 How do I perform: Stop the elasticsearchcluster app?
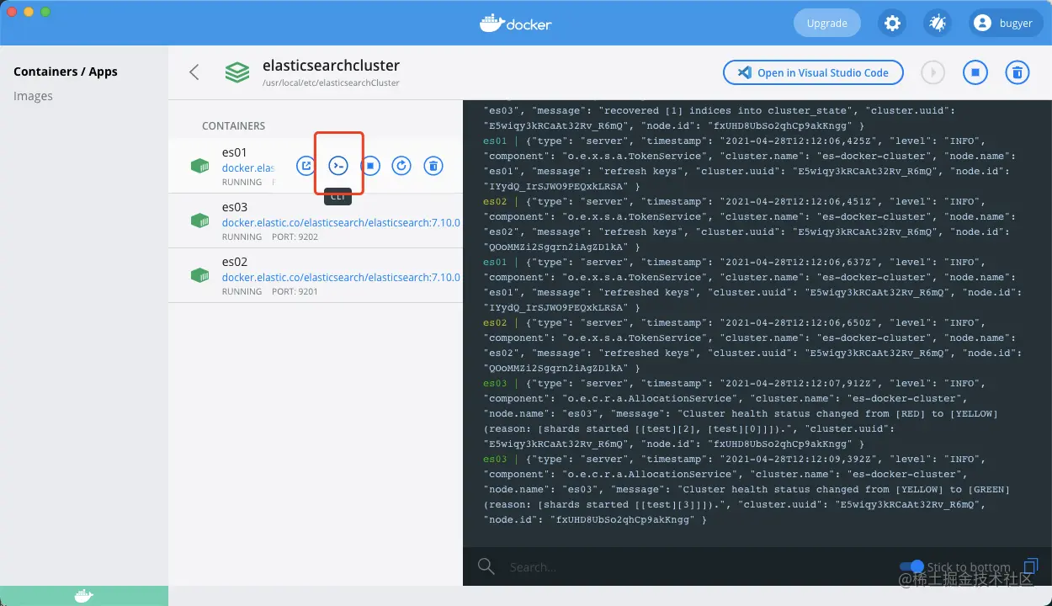tap(975, 72)
